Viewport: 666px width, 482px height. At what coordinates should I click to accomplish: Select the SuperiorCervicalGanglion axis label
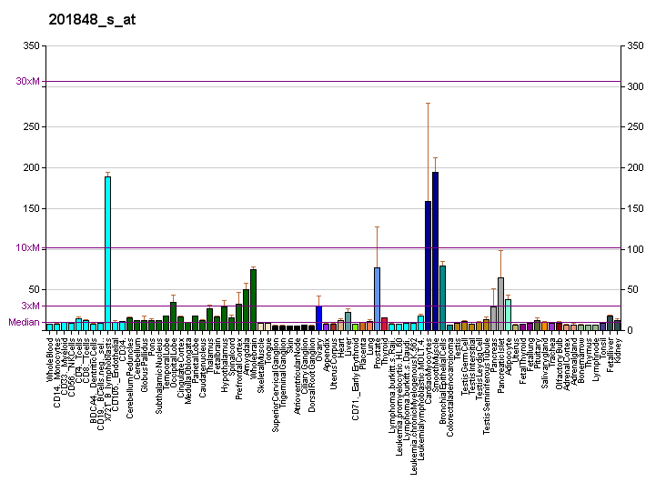pyautogui.click(x=276, y=385)
